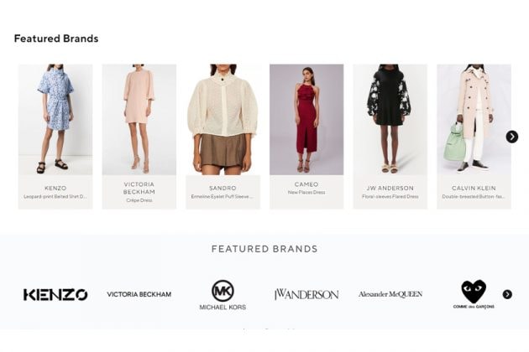Open the Alexander McQueen logo

coord(390,294)
